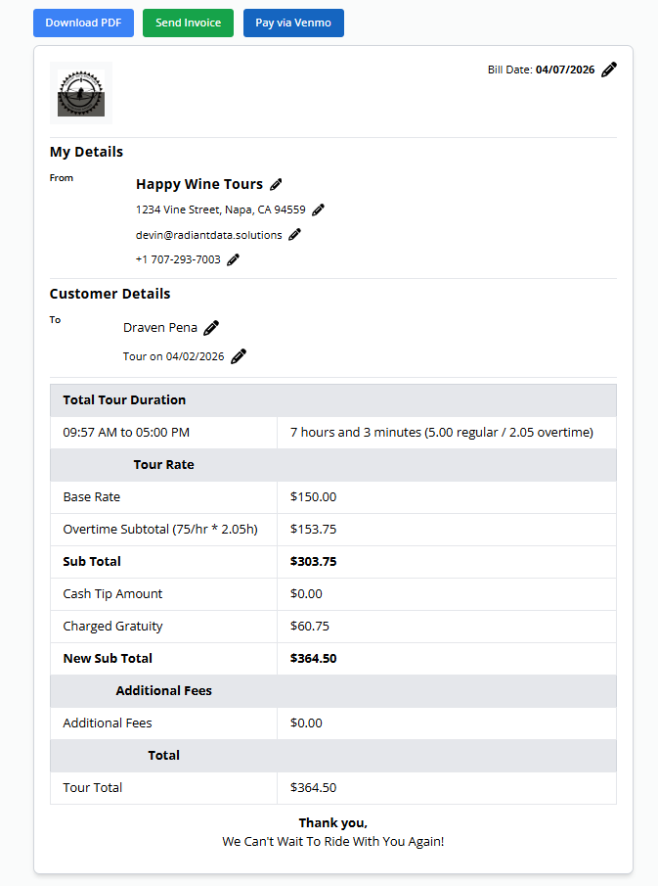Click phone number +1 707-293-7003
This screenshot has width=658, height=886.
tap(178, 259)
